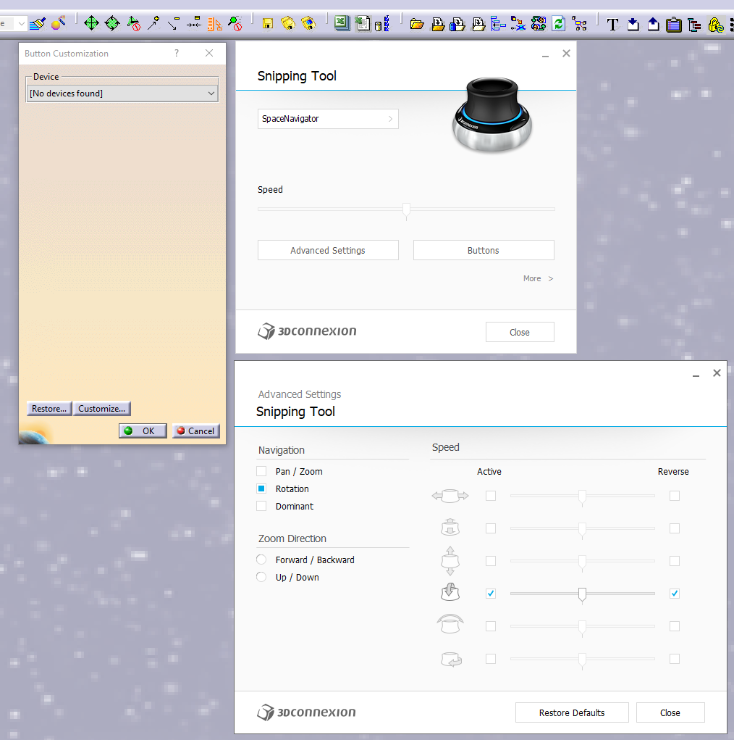Click the overall Speed slider handle
The height and width of the screenshot is (740, 734).
point(406,211)
